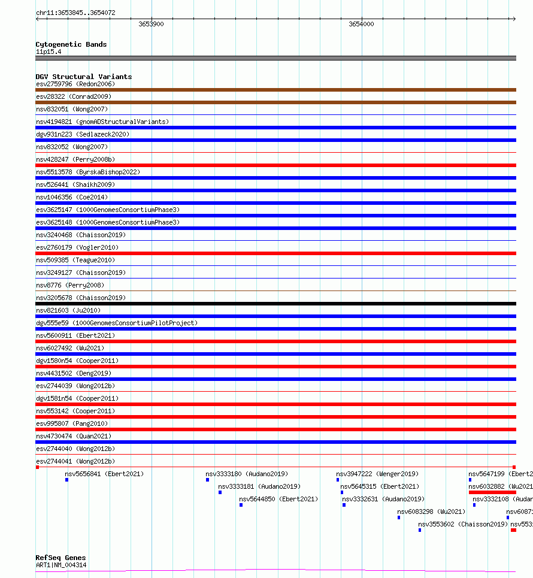Open nsv1046356 (Coe2014) variant
Screen dimensions: 533x578
[x=71, y=197]
